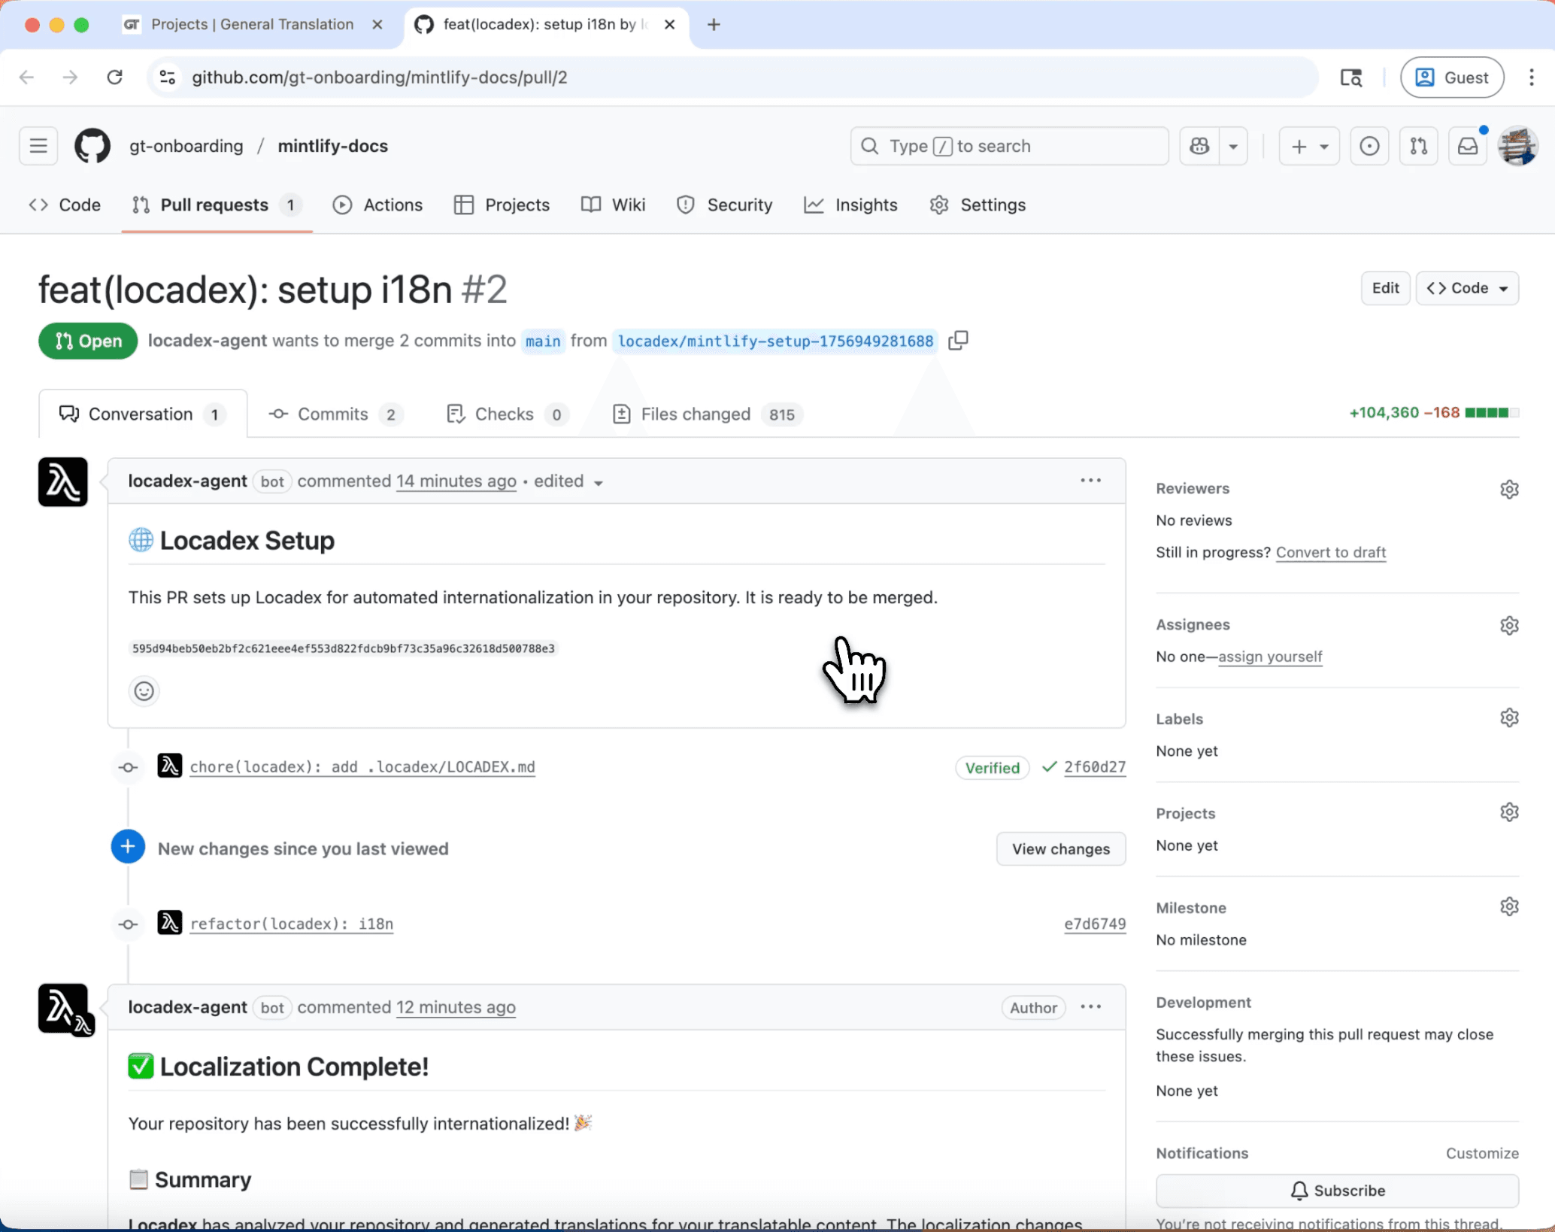Open the Labels settings gear
This screenshot has height=1232, width=1555.
pos(1510,717)
